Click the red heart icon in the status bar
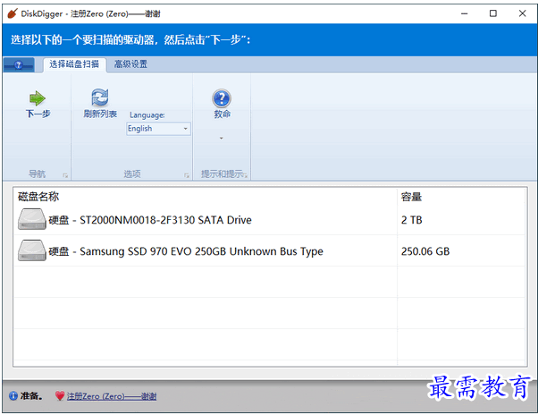 tap(60, 396)
